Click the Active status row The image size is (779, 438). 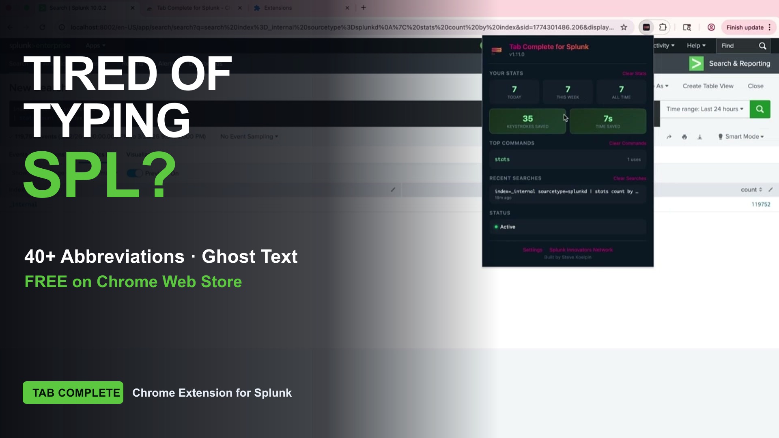coord(568,227)
